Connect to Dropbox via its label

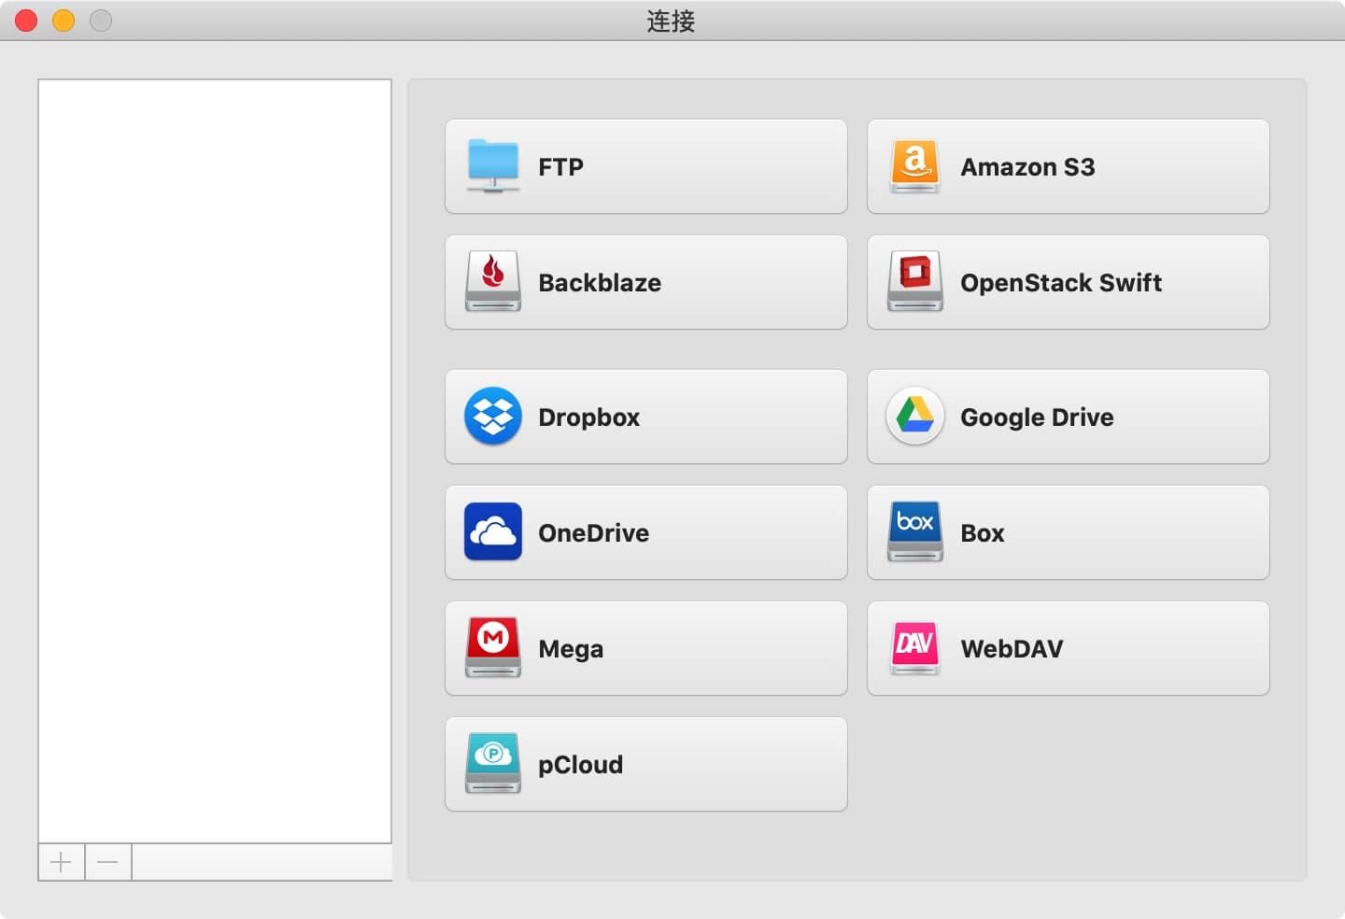click(589, 417)
